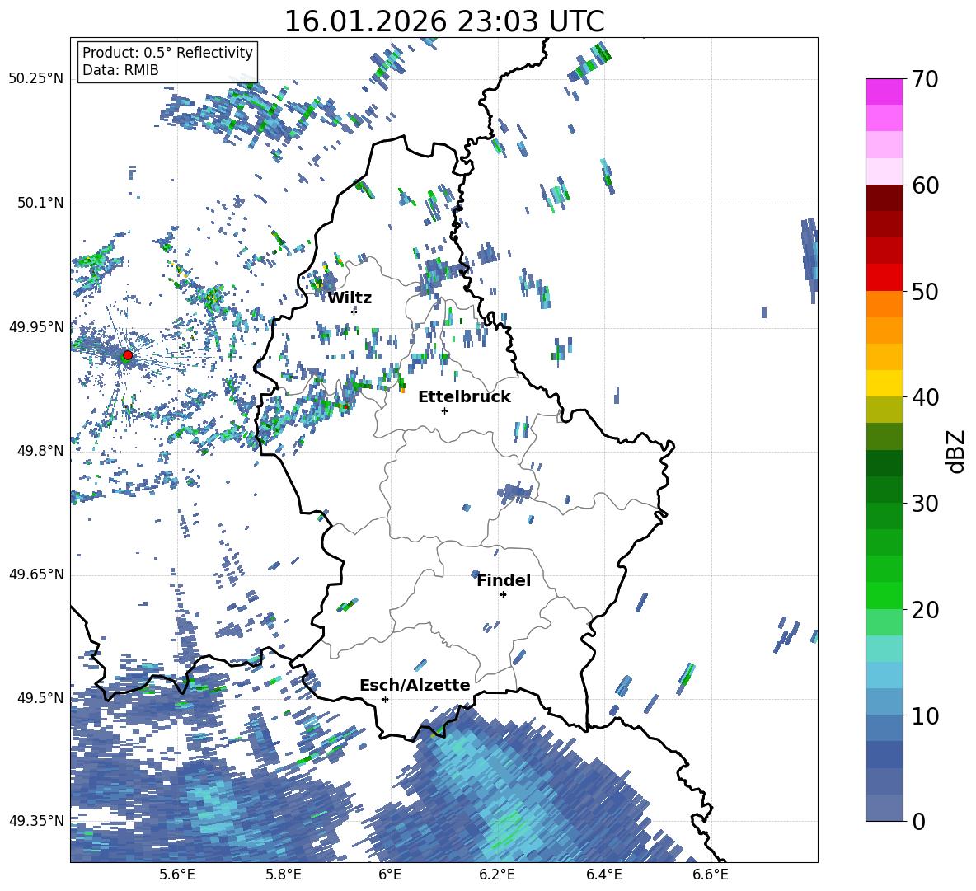Image resolution: width=976 pixels, height=891 pixels.
Task: Click the title 16.01.2026 23:03 UTC
Action: tap(443, 21)
